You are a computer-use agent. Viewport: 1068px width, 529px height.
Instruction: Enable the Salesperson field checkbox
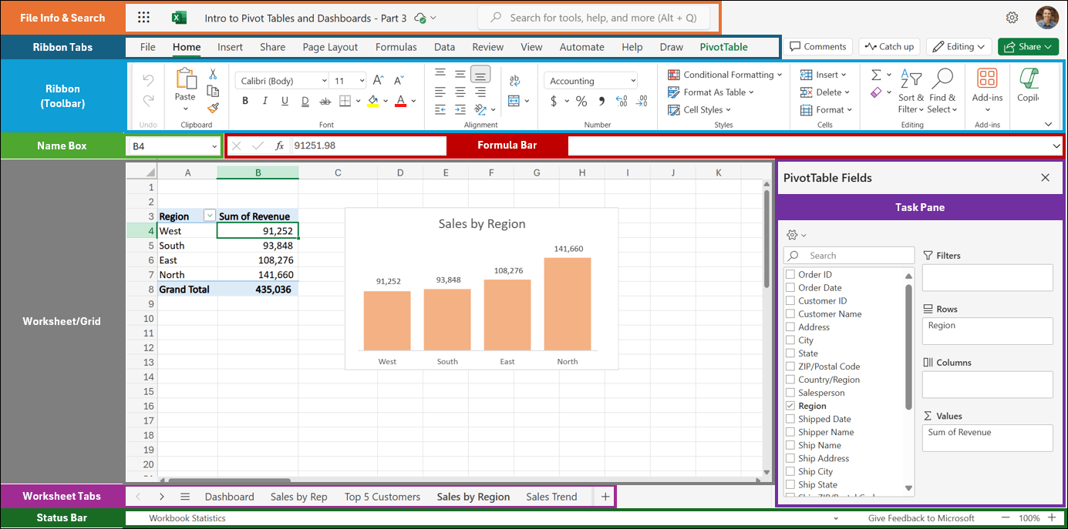click(x=790, y=393)
